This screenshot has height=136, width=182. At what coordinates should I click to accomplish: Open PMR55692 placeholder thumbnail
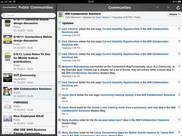pos(7,105)
